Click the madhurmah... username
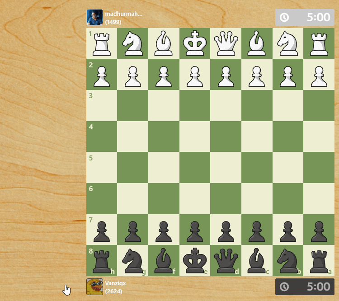 pyautogui.click(x=124, y=14)
